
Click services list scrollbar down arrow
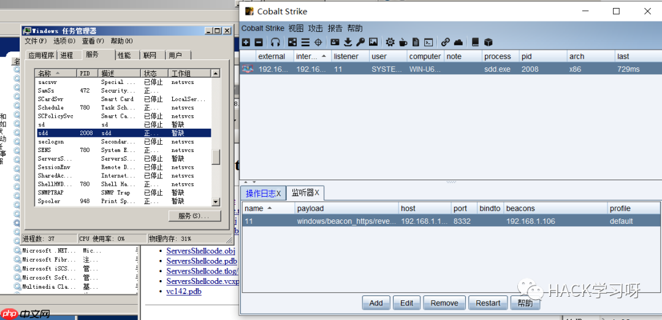pos(216,202)
